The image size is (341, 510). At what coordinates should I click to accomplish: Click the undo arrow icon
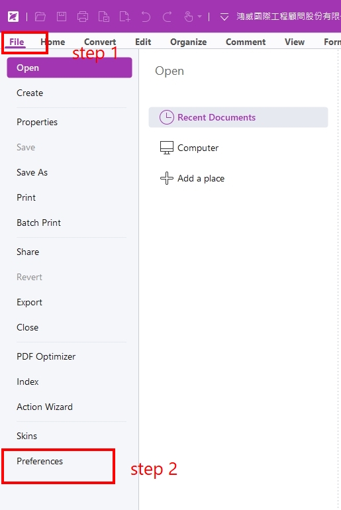click(x=146, y=17)
